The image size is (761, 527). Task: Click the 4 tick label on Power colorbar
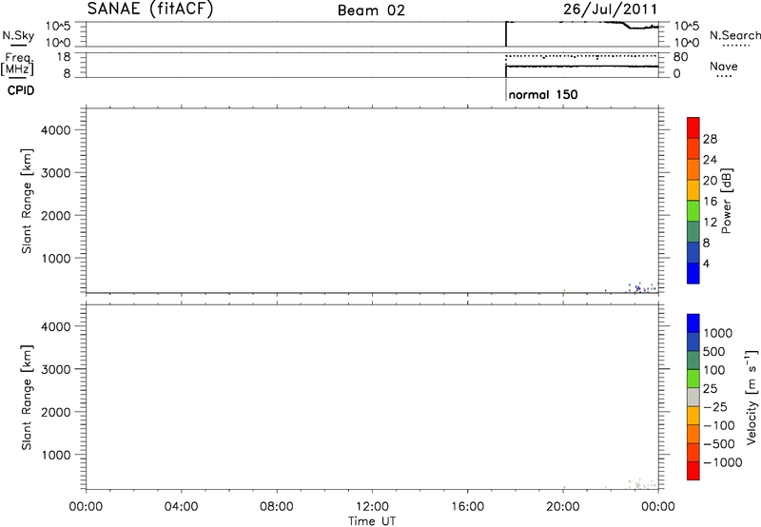point(706,263)
